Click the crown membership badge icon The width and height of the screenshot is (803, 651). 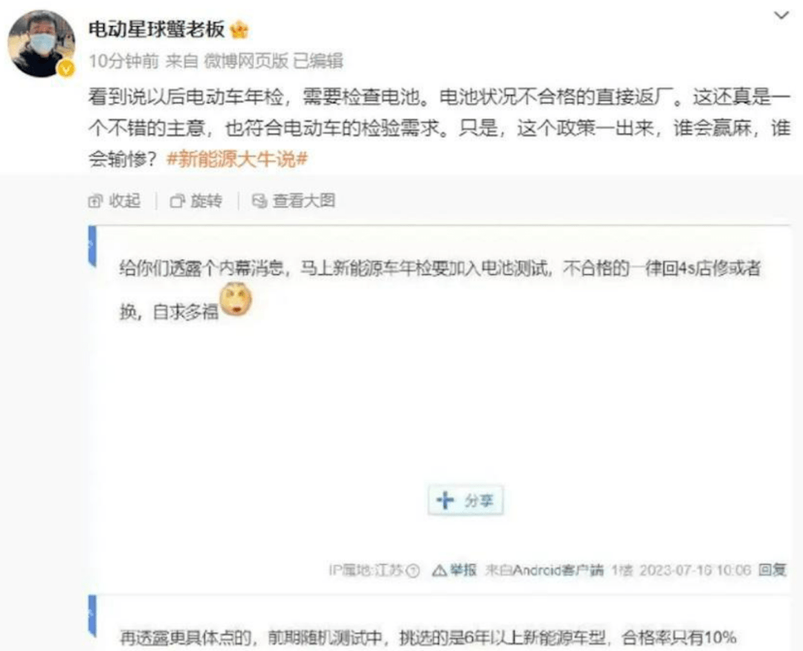click(x=239, y=30)
